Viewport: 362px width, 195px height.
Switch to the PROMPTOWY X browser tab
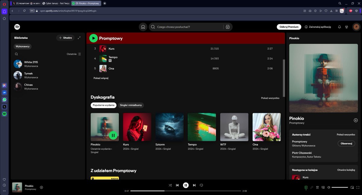26,3
